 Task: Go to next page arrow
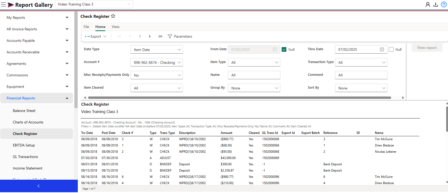click(x=150, y=36)
